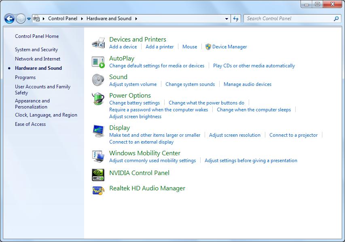This screenshot has width=345, height=242.
Task: Click the Control Panel breadcrumb
Action: [x=63, y=19]
